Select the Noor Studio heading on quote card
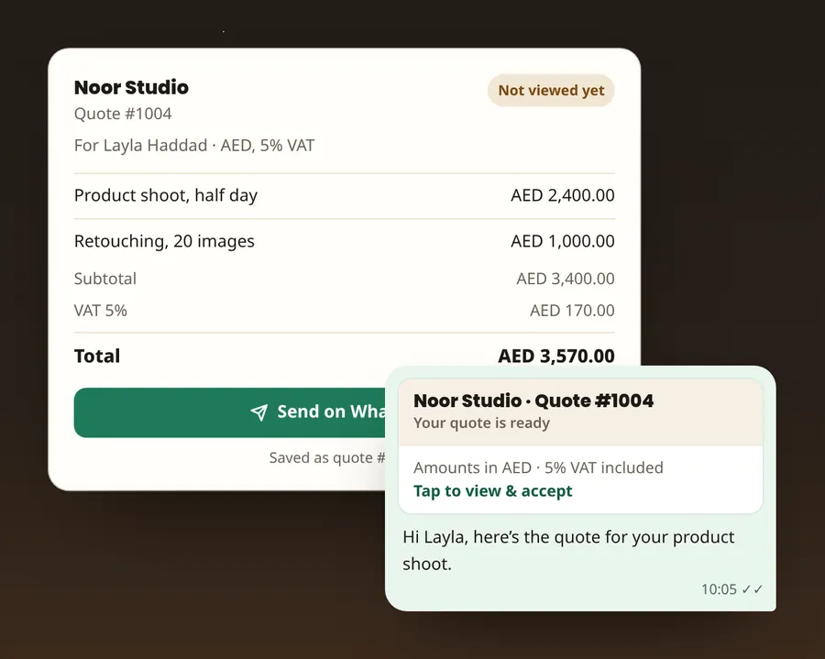The image size is (825, 659). coord(131,87)
